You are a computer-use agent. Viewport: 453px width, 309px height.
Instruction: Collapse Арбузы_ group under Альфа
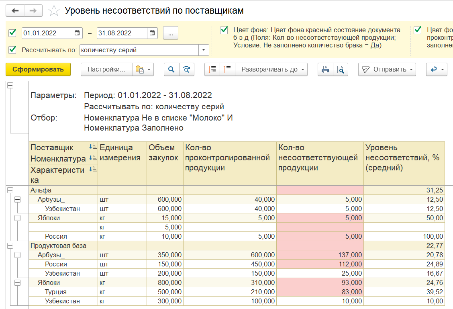click(x=17, y=199)
